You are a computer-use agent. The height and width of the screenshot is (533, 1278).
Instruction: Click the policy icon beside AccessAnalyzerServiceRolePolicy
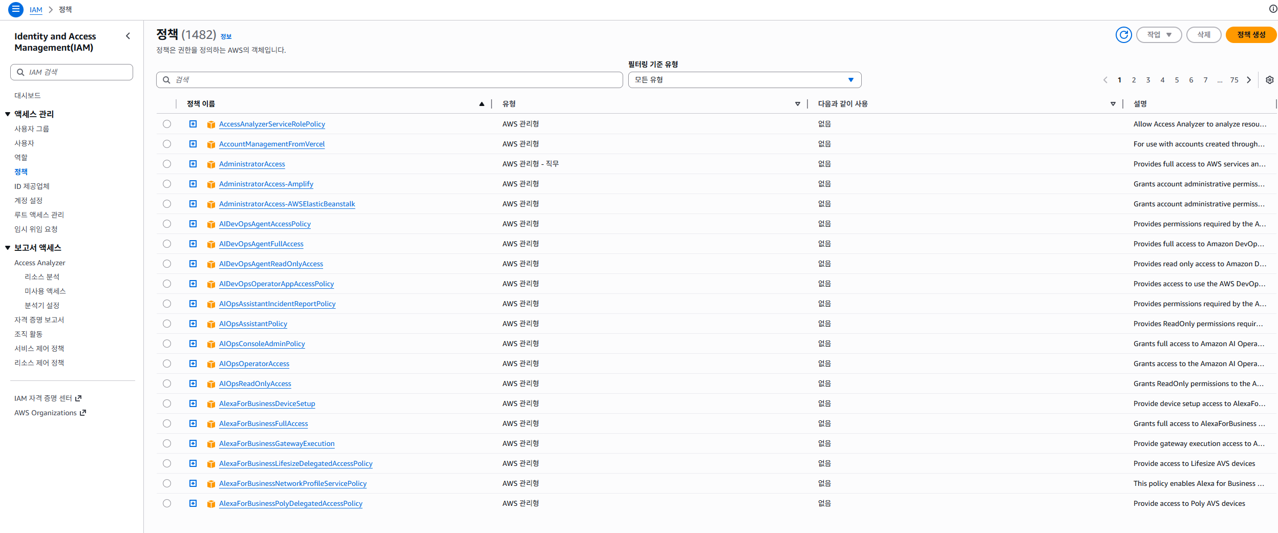point(211,124)
